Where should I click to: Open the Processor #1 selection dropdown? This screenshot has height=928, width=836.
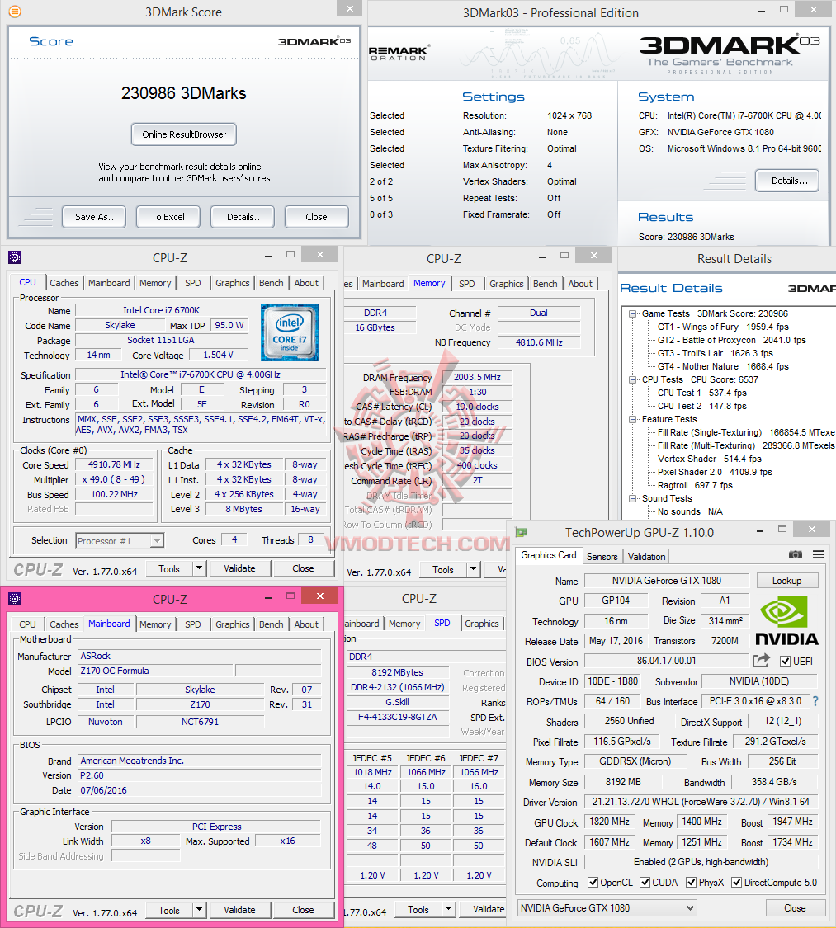pos(157,541)
